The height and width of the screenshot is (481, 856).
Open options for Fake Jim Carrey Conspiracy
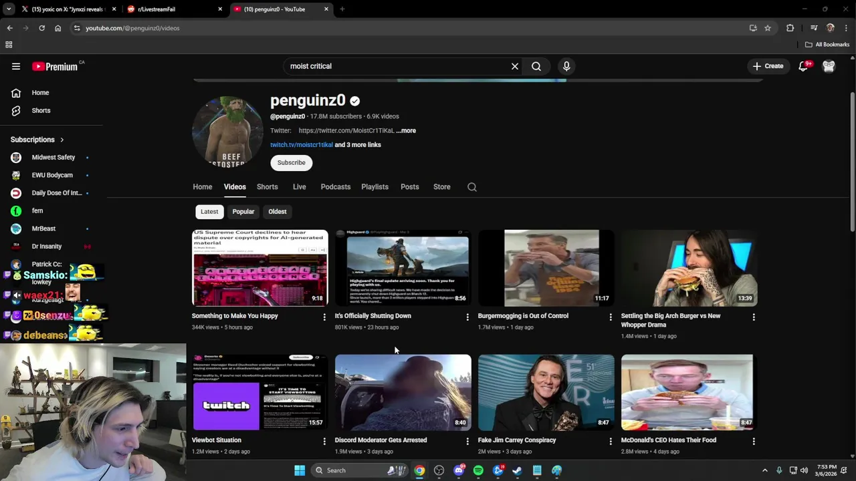[x=611, y=441]
